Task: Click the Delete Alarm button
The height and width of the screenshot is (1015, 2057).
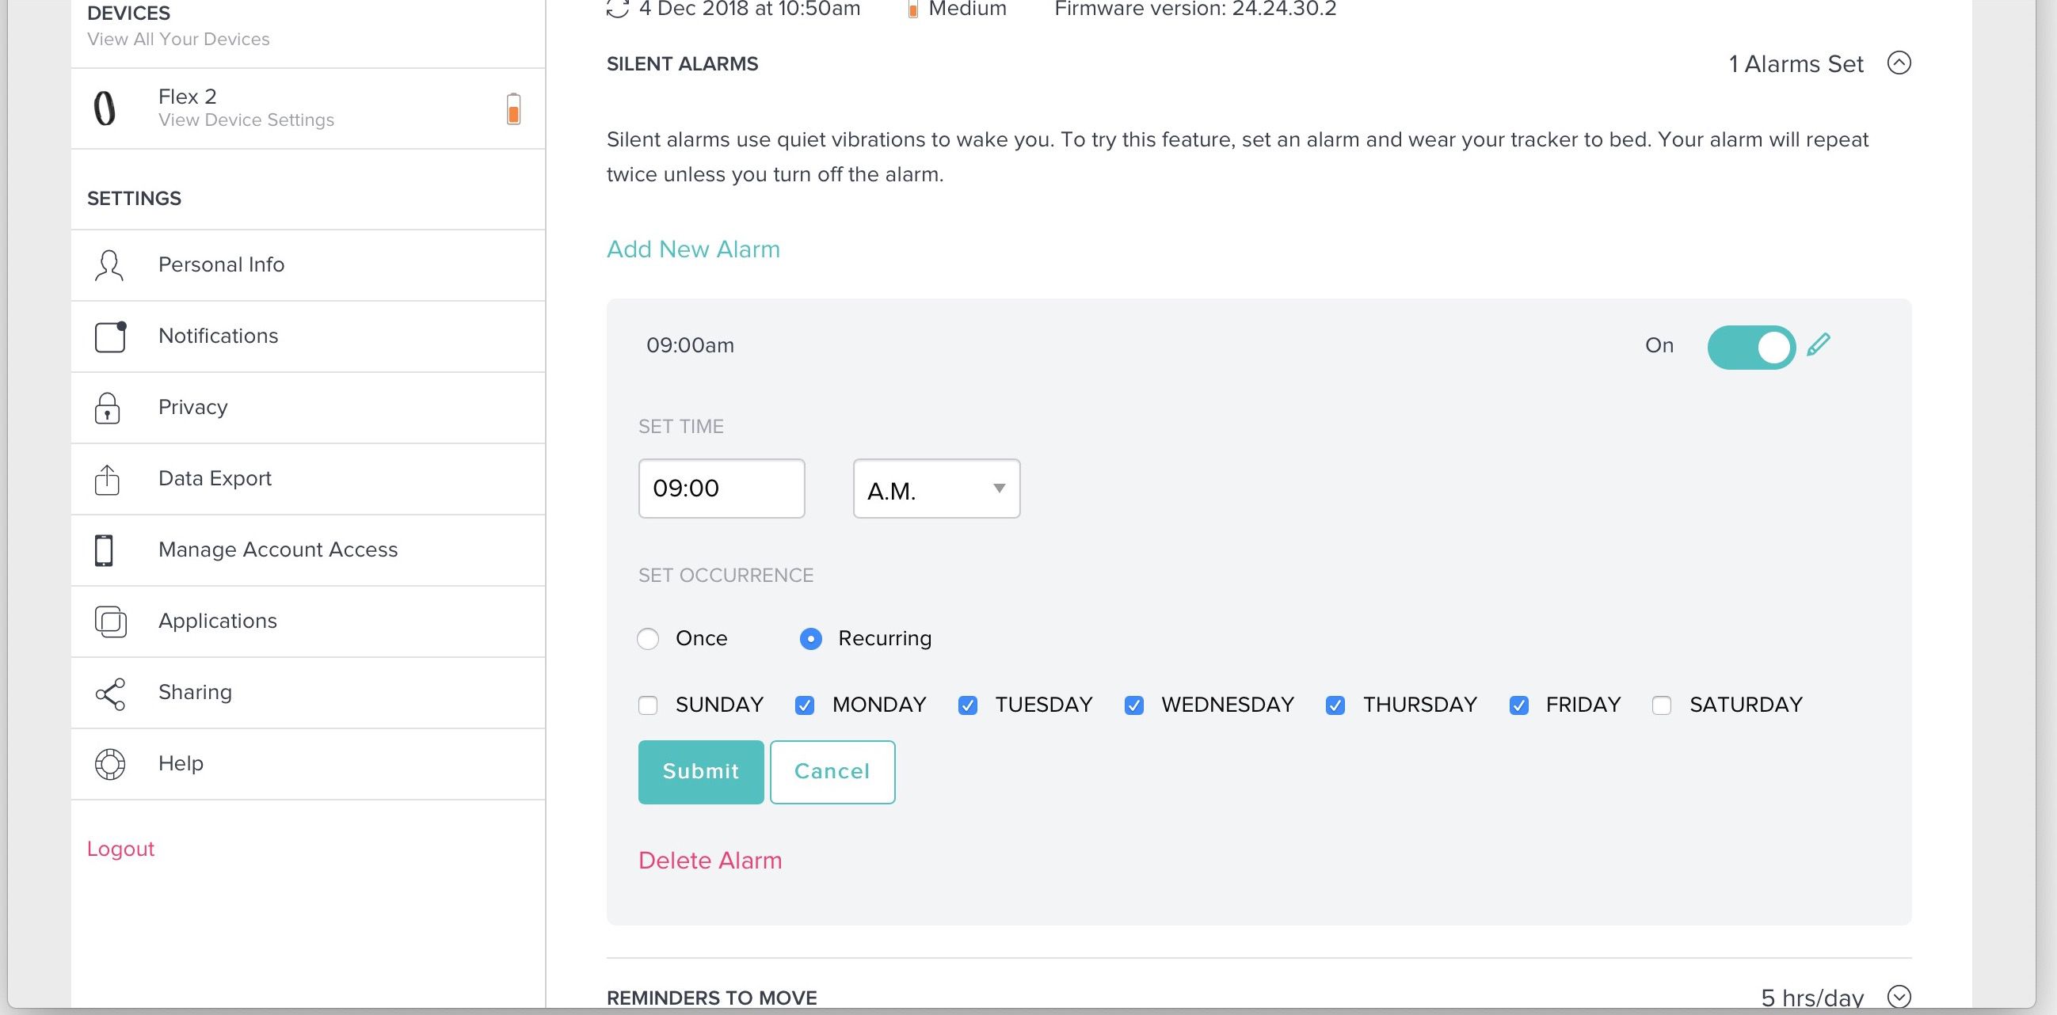Action: pyautogui.click(x=710, y=859)
